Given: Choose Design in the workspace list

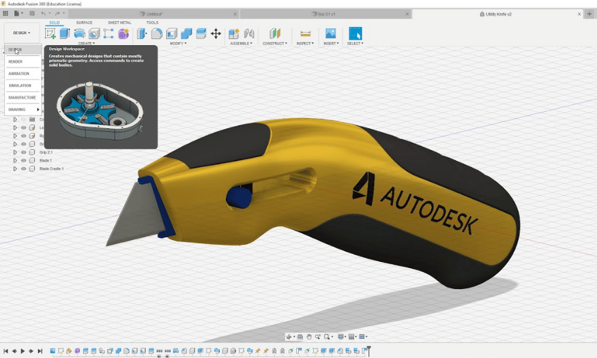Looking at the screenshot, I should [23, 50].
